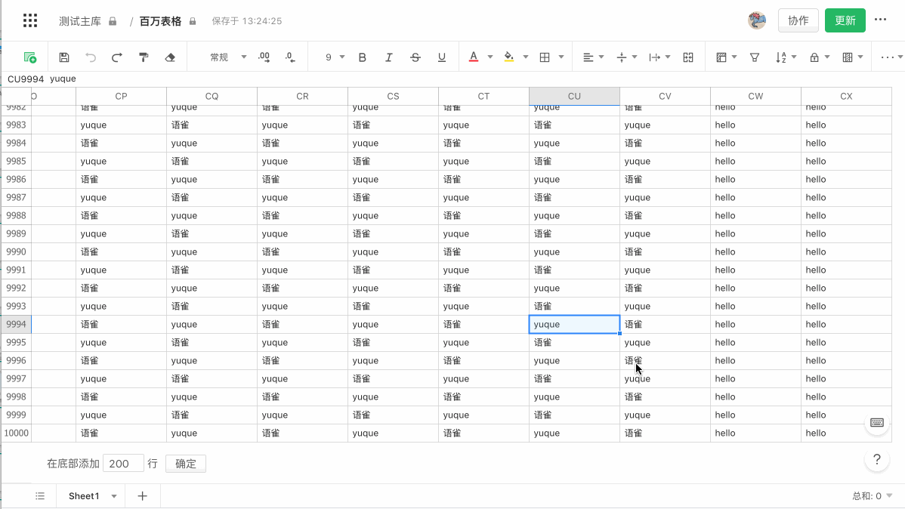Click the save icon in the toolbar
The image size is (905, 509).
[x=64, y=57]
